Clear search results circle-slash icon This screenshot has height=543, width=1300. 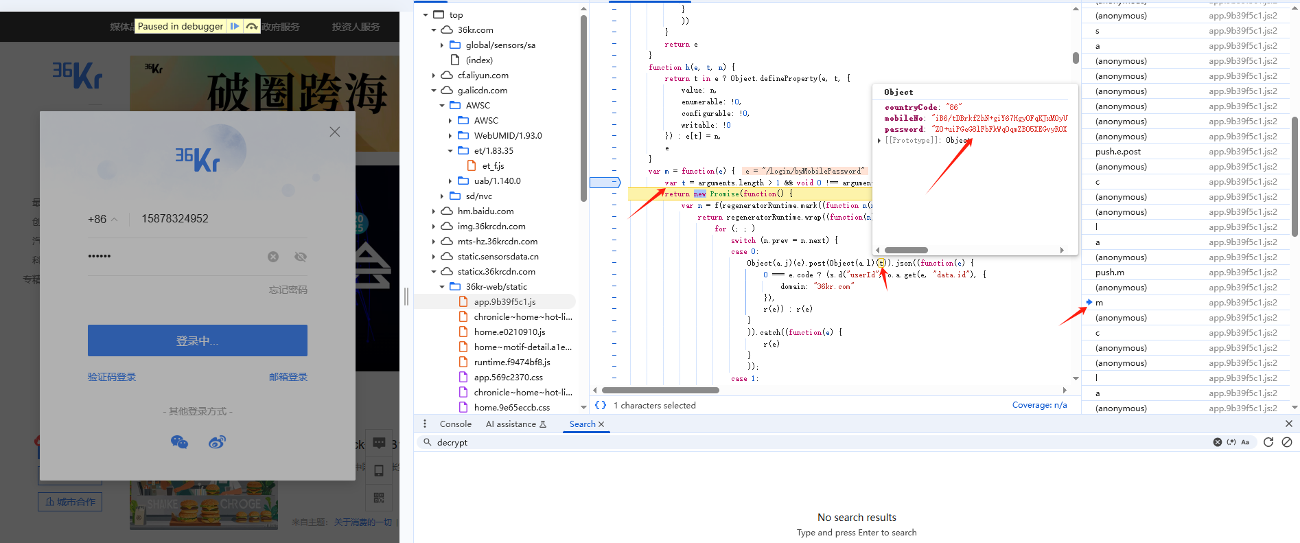click(1287, 442)
